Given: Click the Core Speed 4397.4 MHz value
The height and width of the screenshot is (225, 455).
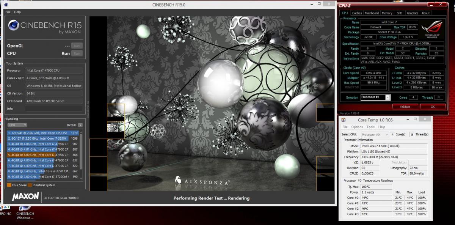Looking at the screenshot, I should click(374, 73).
